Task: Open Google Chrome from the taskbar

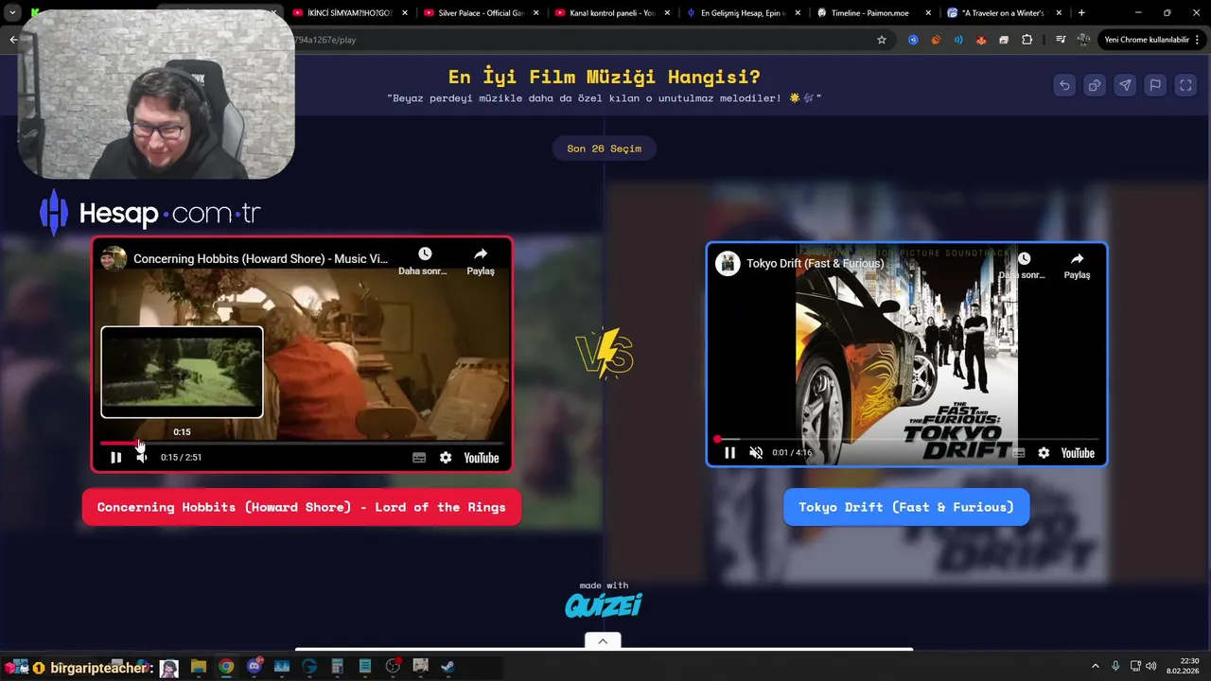Action: [x=226, y=667]
